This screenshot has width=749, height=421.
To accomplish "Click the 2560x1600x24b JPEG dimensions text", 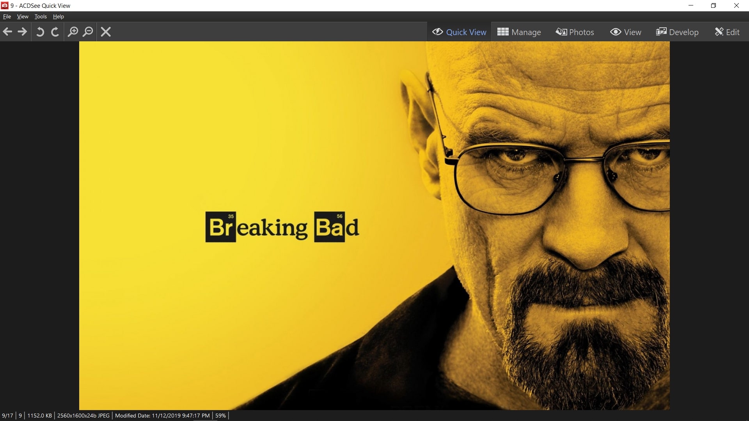I will tap(83, 416).
